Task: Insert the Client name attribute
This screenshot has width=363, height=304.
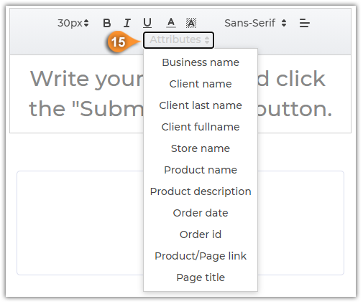Action: 201,84
